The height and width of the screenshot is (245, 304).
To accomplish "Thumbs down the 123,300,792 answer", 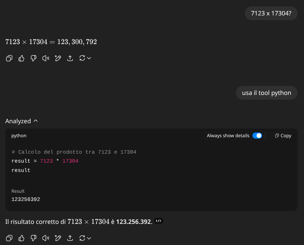I will click(34, 58).
